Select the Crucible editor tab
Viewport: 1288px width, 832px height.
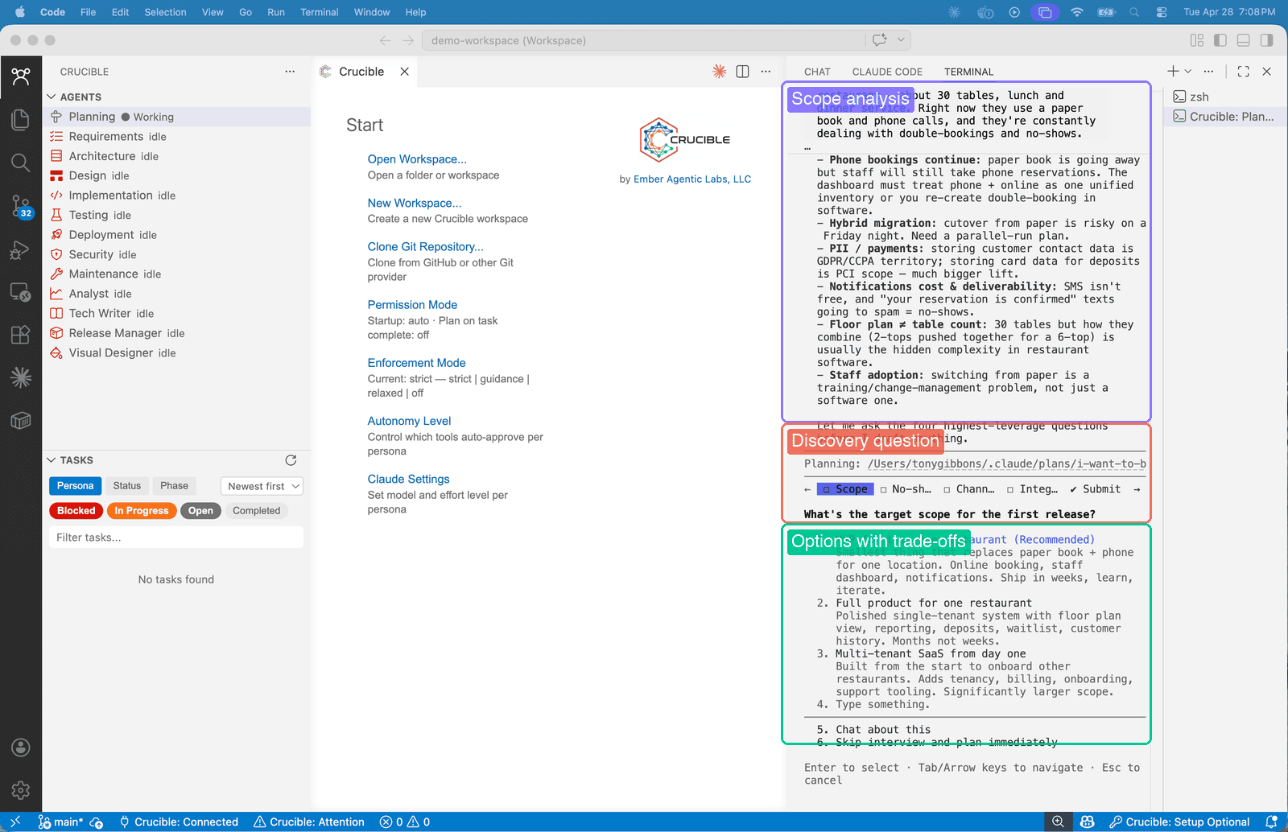pyautogui.click(x=364, y=72)
